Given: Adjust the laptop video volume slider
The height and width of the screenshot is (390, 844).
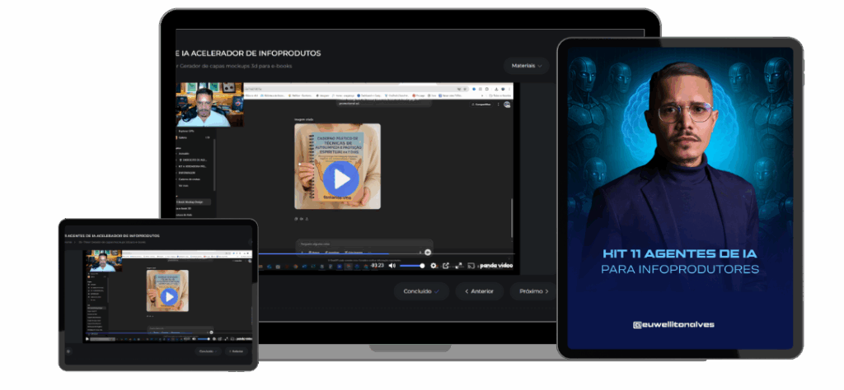Looking at the screenshot, I should (412, 266).
